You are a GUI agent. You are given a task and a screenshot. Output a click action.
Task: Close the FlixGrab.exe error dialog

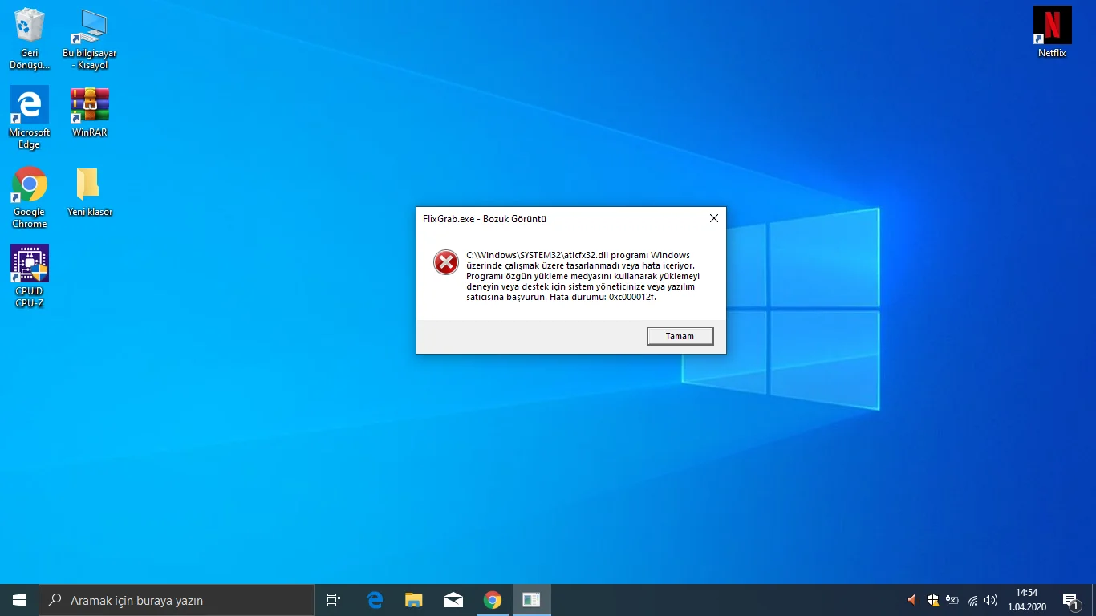[x=713, y=218]
